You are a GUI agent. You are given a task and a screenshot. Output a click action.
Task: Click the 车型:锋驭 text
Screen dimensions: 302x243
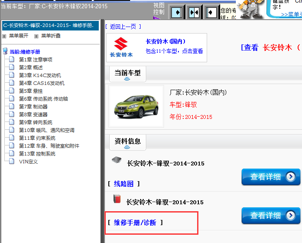tap(183, 105)
